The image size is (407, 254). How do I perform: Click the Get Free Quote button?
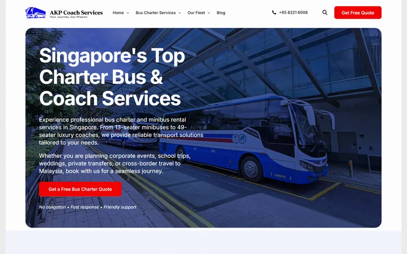[358, 13]
